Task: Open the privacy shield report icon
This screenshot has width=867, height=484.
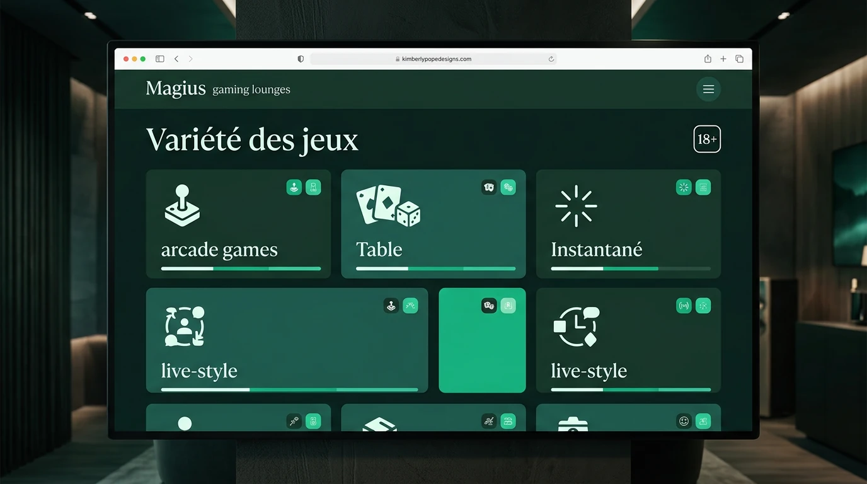Action: click(x=301, y=59)
